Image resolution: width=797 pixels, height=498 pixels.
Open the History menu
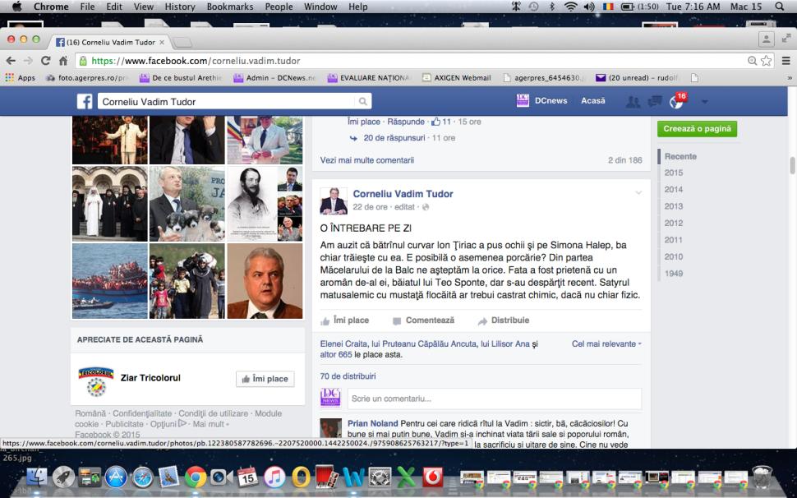180,7
